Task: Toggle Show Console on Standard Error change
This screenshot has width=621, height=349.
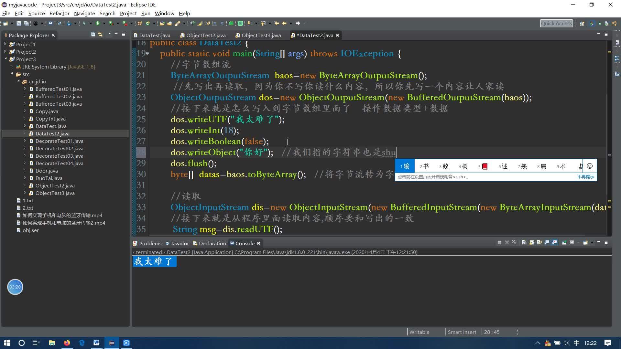Action: pyautogui.click(x=554, y=242)
